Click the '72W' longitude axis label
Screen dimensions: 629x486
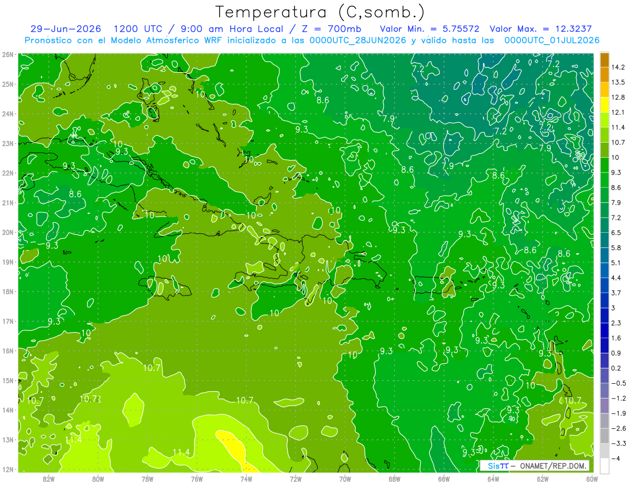(x=296, y=479)
